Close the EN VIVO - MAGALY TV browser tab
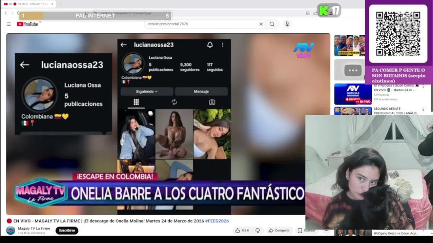This screenshot has width=433, height=243. (x=52, y=4)
